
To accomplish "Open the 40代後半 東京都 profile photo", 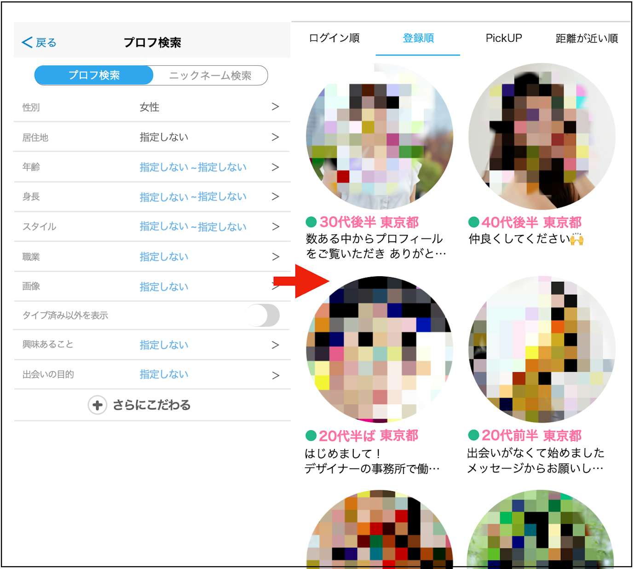I will (x=542, y=137).
